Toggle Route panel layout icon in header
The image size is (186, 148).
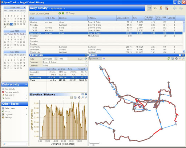click(x=180, y=55)
